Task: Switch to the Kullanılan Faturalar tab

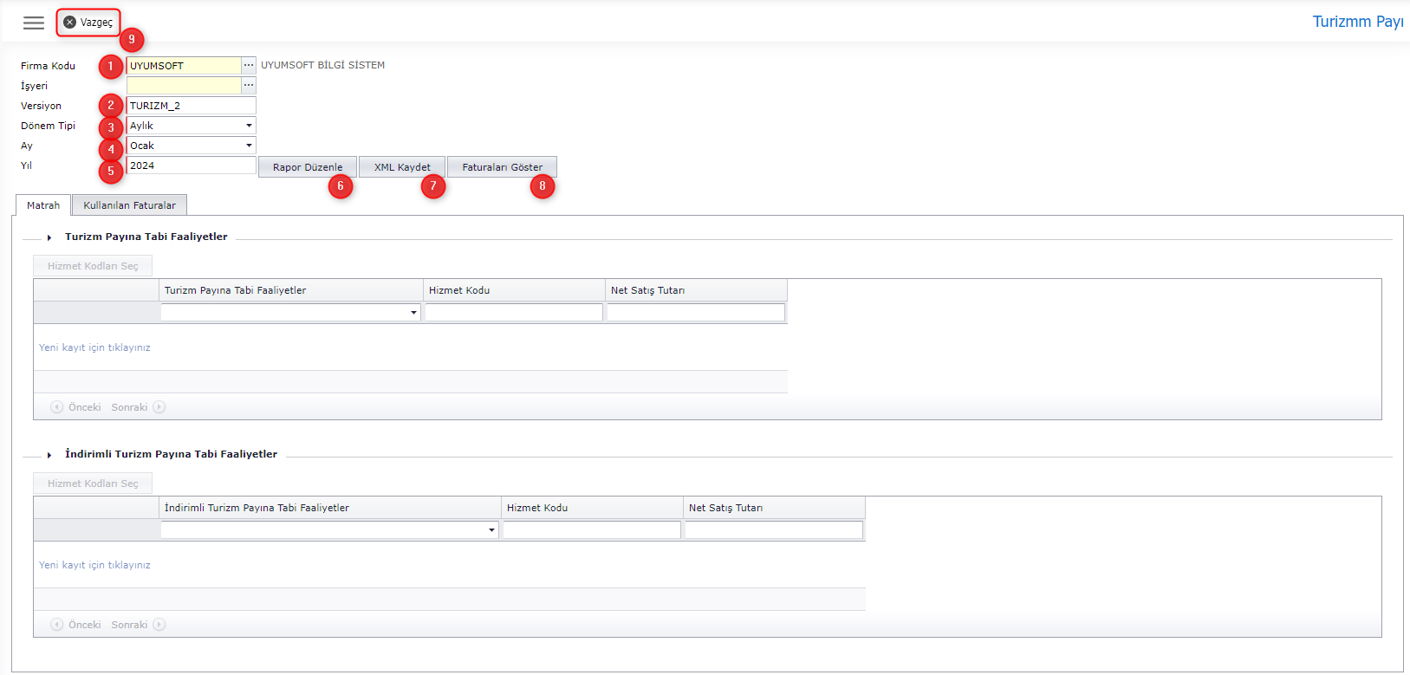Action: tap(129, 205)
